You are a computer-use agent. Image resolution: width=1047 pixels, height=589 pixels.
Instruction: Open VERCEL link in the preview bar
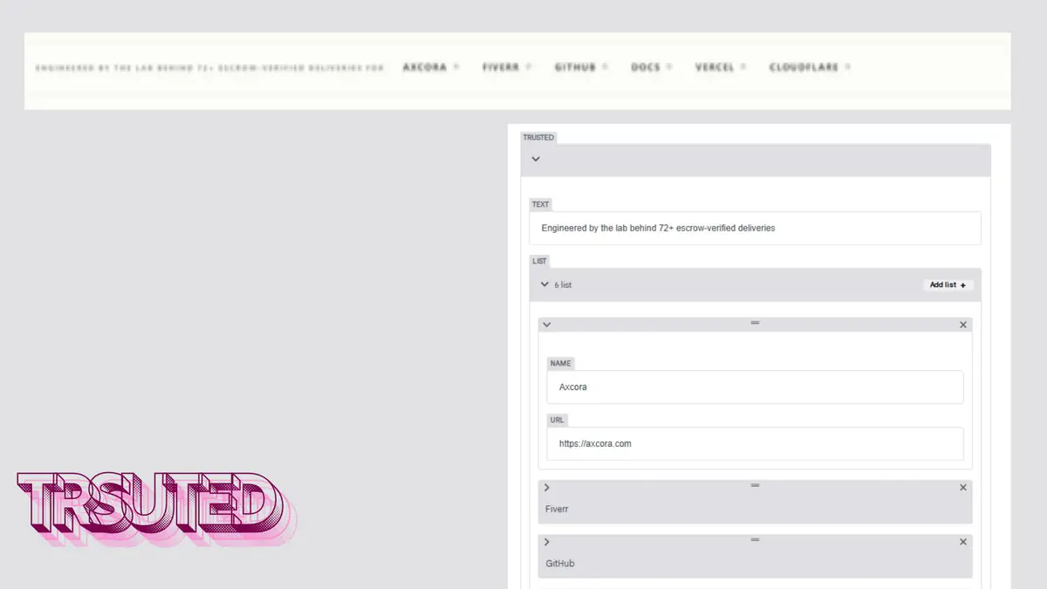(715, 67)
